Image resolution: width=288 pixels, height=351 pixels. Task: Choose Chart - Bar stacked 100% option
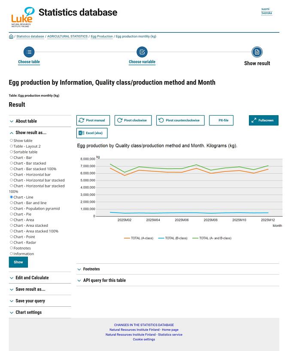coord(11,168)
